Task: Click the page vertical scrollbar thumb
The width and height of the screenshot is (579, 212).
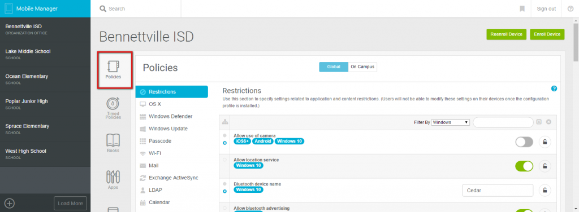Action: click(576, 42)
